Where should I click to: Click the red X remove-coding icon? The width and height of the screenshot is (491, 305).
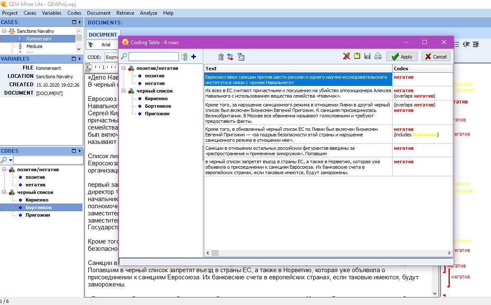(x=346, y=56)
